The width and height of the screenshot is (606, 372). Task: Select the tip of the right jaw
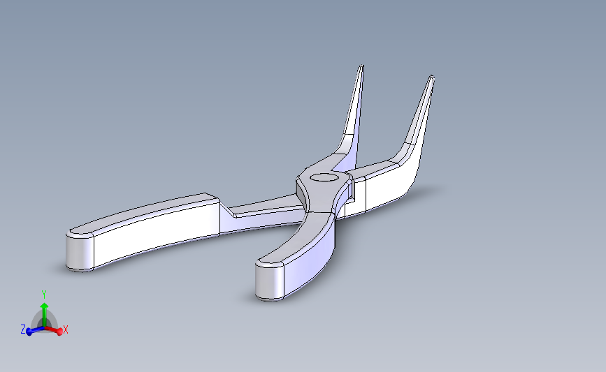[431, 79]
